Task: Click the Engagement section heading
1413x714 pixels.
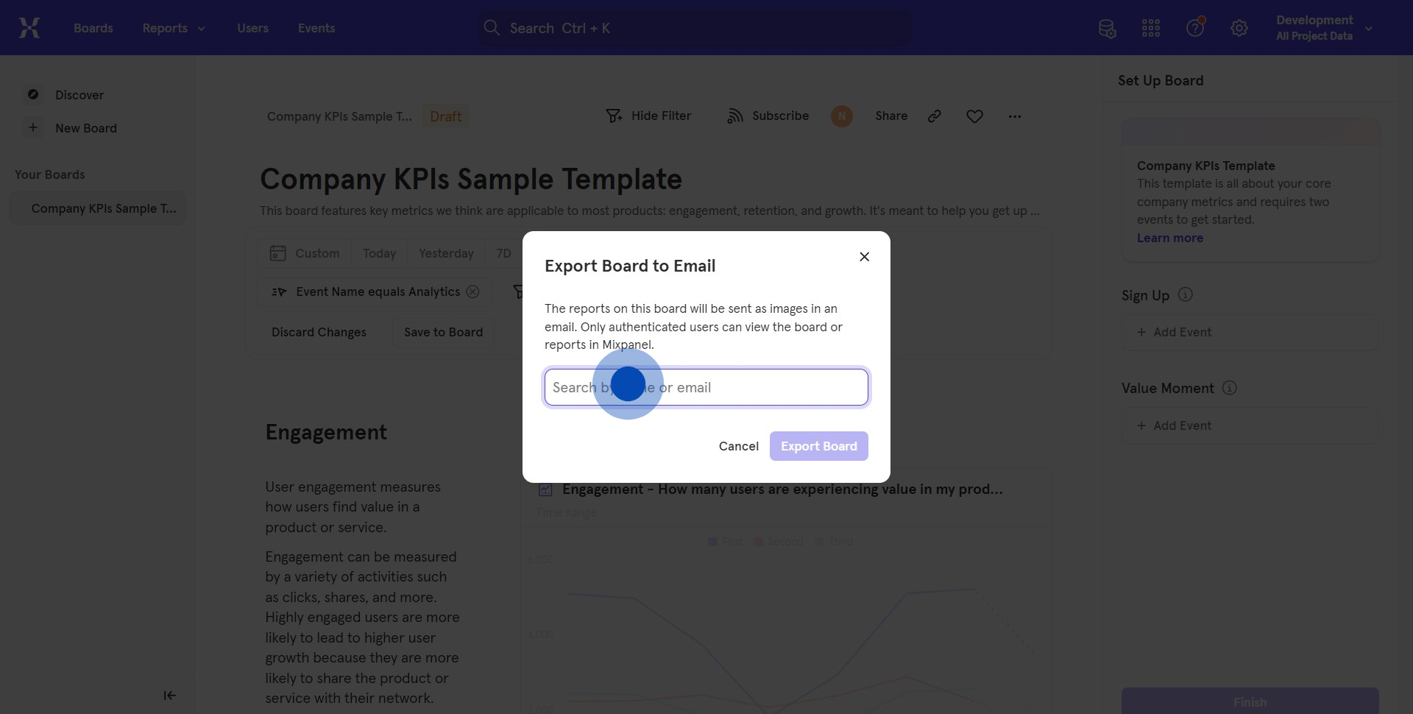Action: click(x=326, y=432)
